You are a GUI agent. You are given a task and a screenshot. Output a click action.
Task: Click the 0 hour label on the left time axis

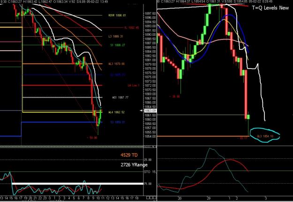pyautogui.click(x=50, y=198)
